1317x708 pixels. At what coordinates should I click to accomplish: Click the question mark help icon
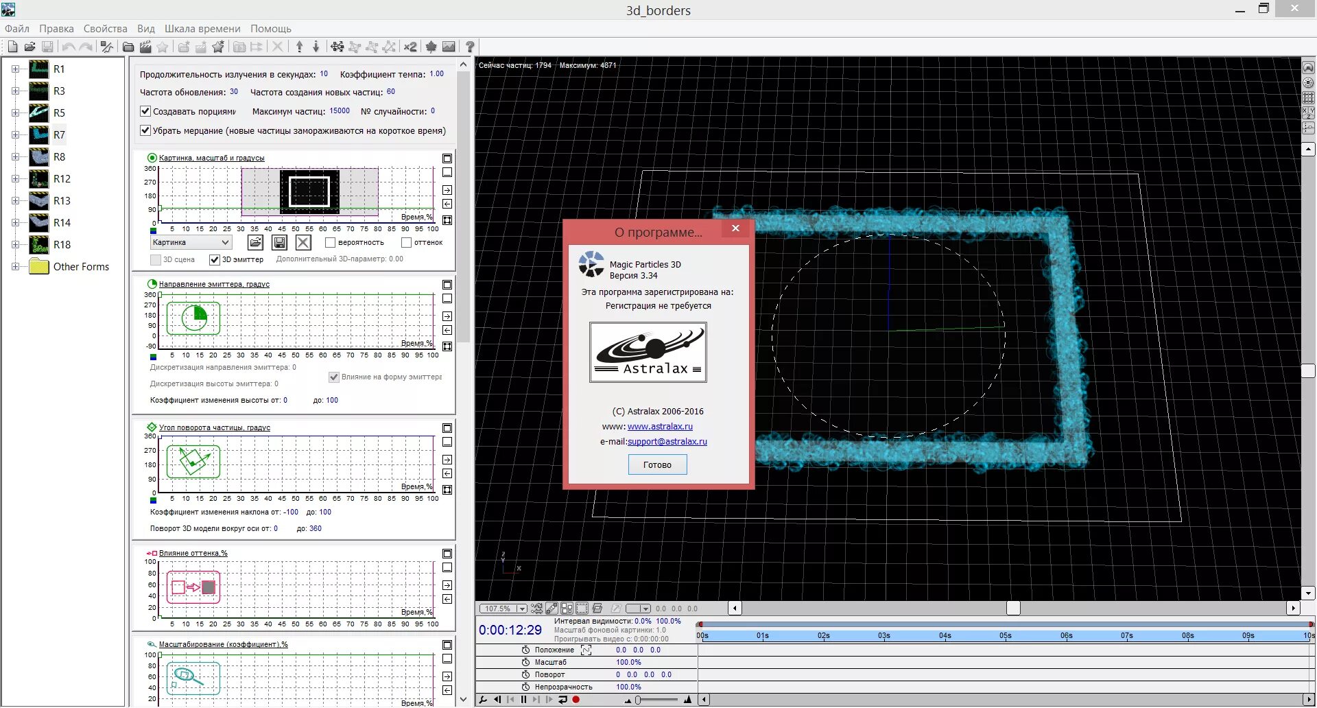470,47
